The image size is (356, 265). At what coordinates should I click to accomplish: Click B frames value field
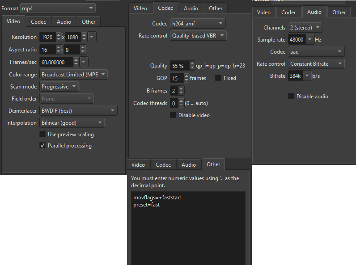[x=174, y=91]
